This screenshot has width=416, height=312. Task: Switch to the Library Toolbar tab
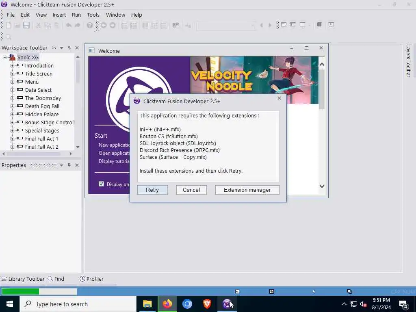(23, 279)
